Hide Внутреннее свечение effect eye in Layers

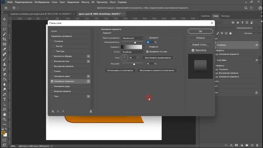[x=217, y=73]
